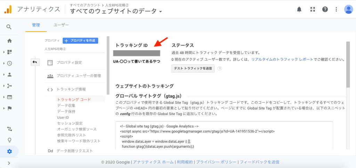Expand the Acquisition section arrow
This screenshot has width=356, height=168.
[x=4, y=86]
